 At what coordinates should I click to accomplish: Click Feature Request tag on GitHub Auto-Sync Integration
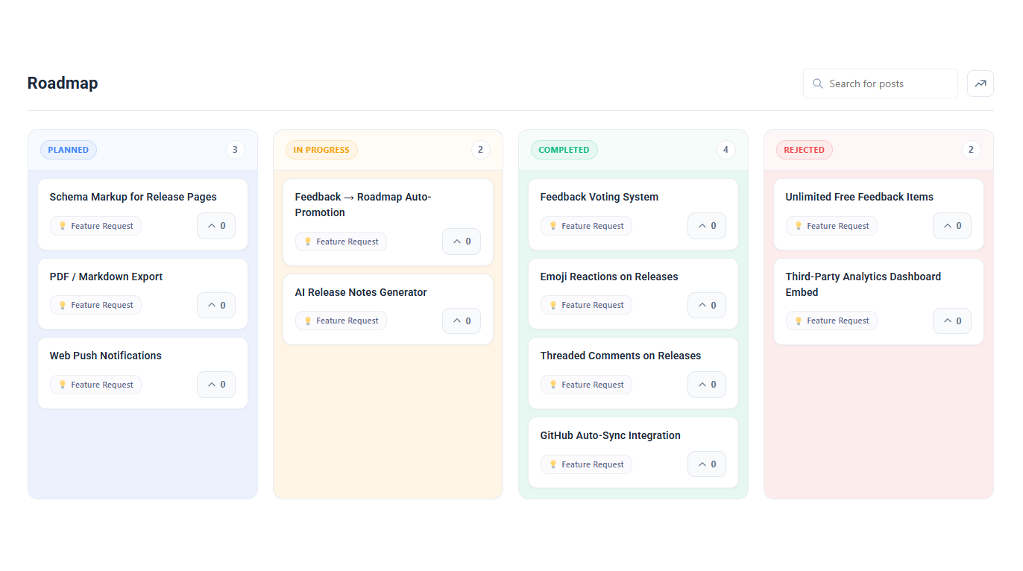click(x=586, y=464)
